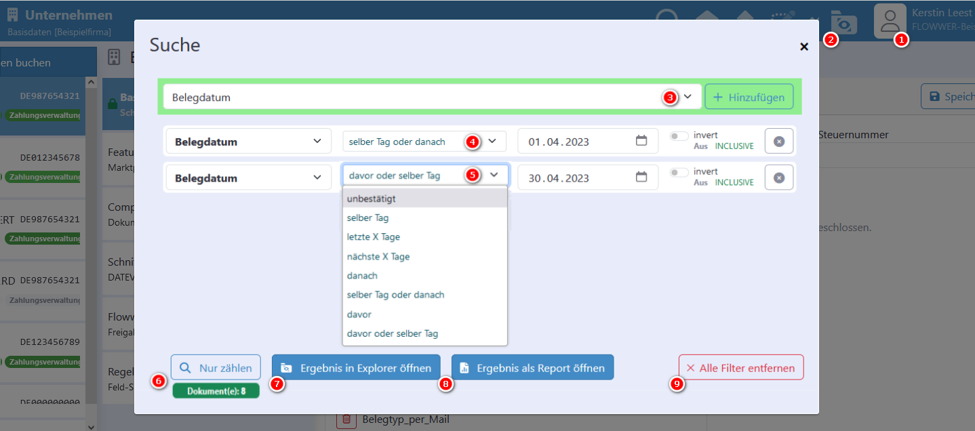Remove the second Belegdatum filter row
The image size is (975, 431).
pos(779,178)
